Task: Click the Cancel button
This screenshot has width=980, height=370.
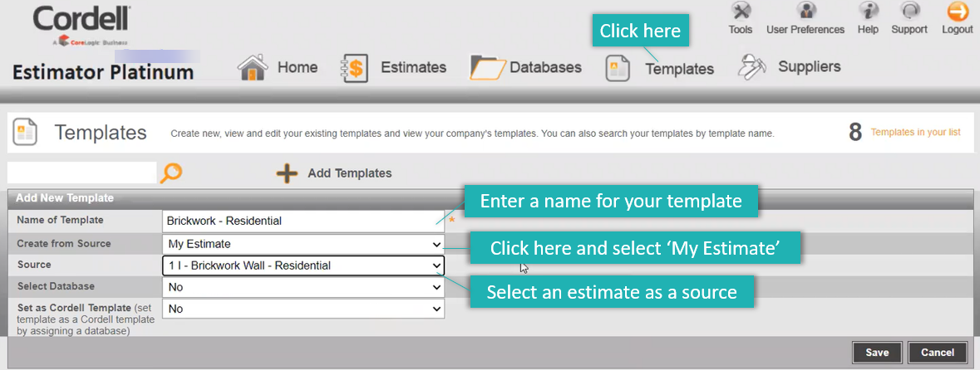Action: point(938,353)
